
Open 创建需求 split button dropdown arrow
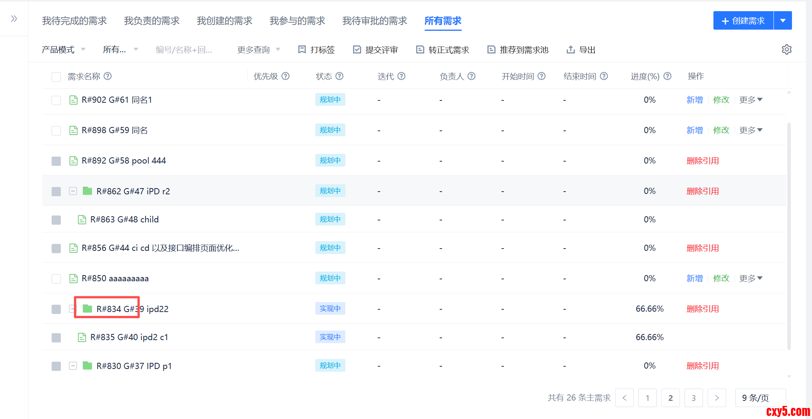[x=783, y=21]
